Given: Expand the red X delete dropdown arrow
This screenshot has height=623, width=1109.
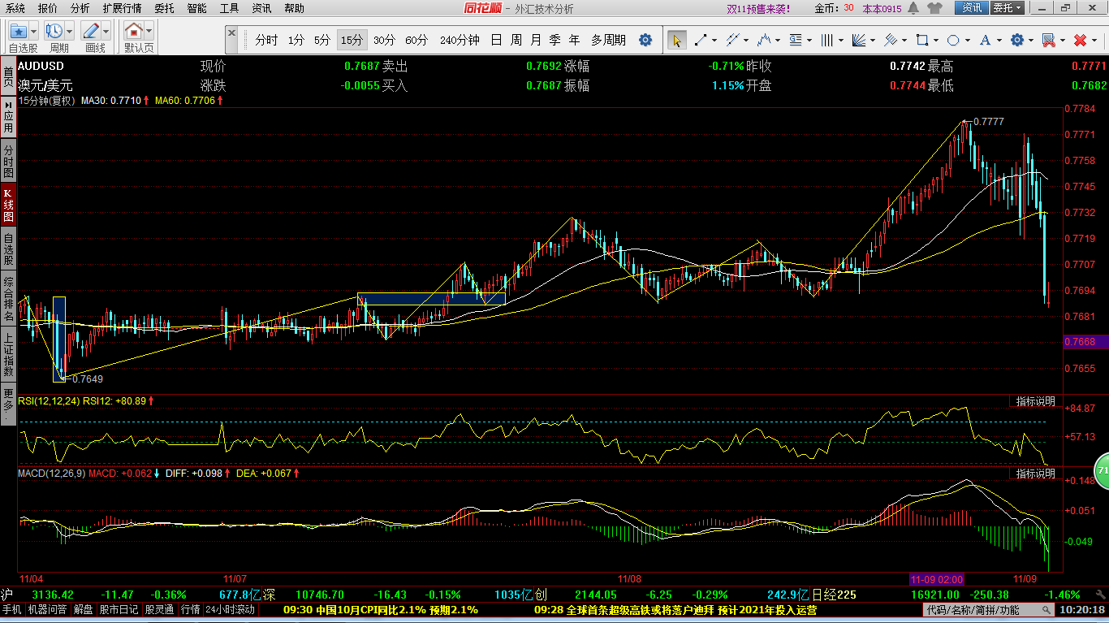Looking at the screenshot, I should 1094,40.
